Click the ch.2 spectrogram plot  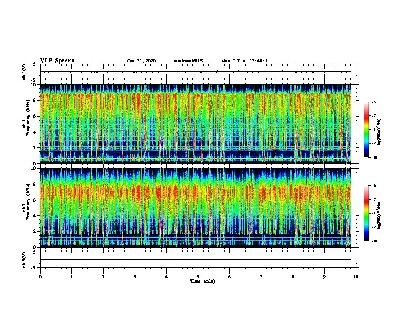(195, 208)
